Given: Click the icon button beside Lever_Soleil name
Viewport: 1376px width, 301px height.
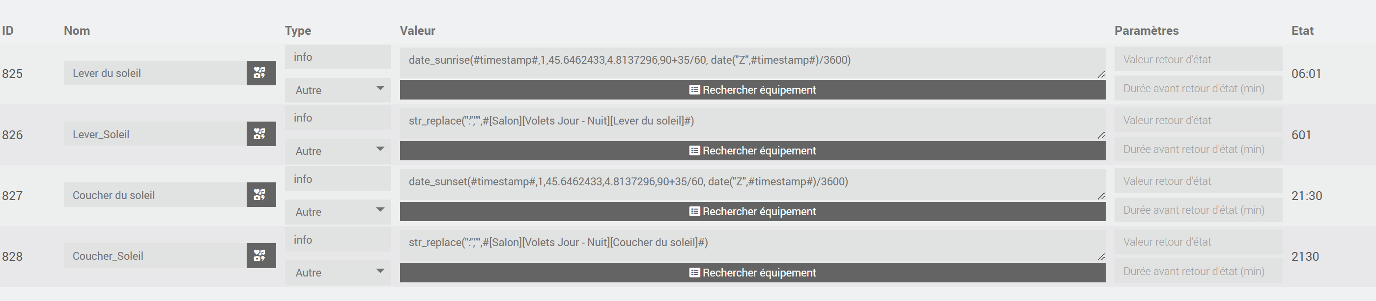Looking at the screenshot, I should pyautogui.click(x=260, y=134).
